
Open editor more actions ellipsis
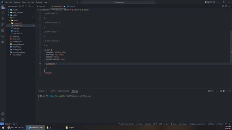[x=229, y=6]
